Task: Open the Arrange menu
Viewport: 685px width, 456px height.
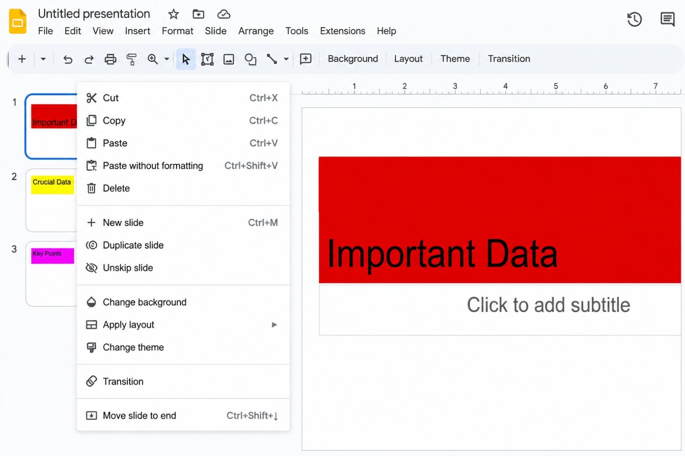Action: [x=256, y=31]
